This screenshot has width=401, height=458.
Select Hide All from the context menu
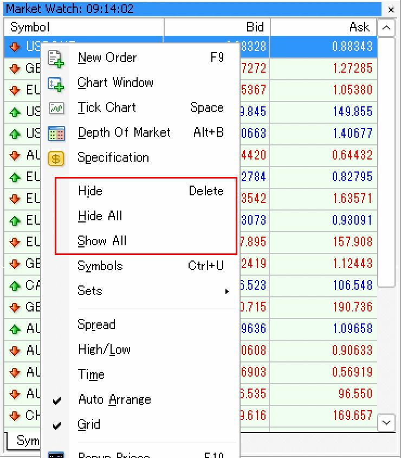pyautogui.click(x=100, y=217)
